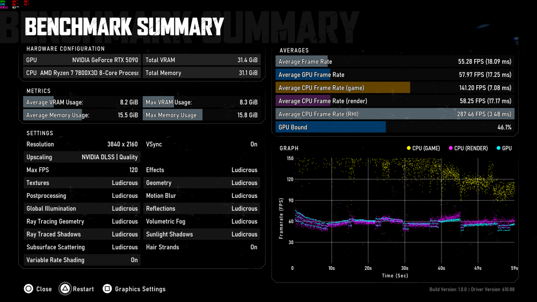Click the GPU/CPU overlay stats in the corner
This screenshot has height=302, width=537.
click(14, 4)
